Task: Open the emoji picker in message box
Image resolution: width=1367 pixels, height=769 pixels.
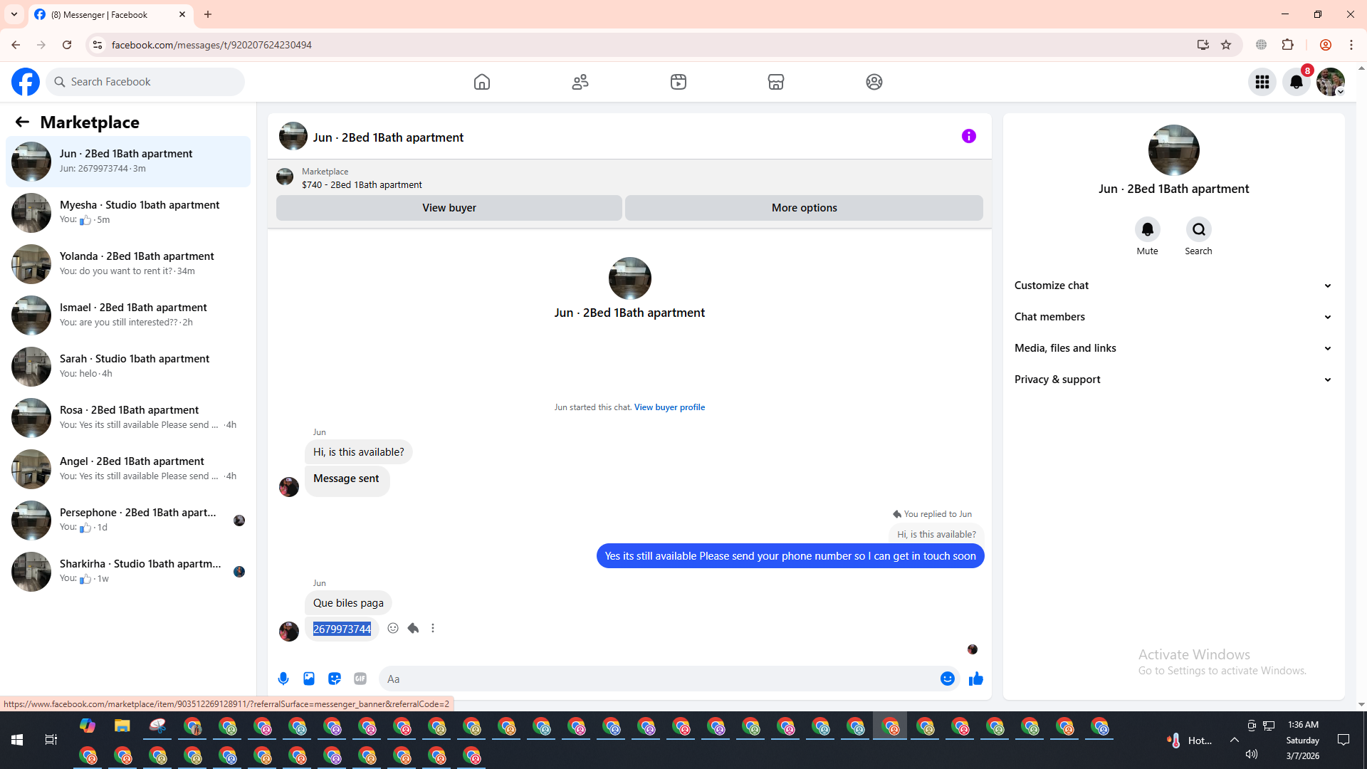Action: 947,679
